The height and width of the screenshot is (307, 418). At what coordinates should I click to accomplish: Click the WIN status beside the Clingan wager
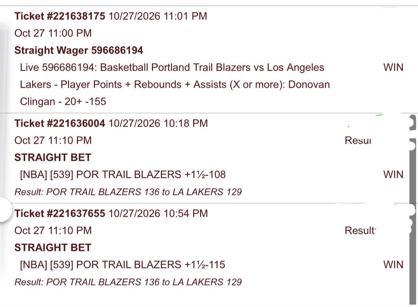coord(393,67)
